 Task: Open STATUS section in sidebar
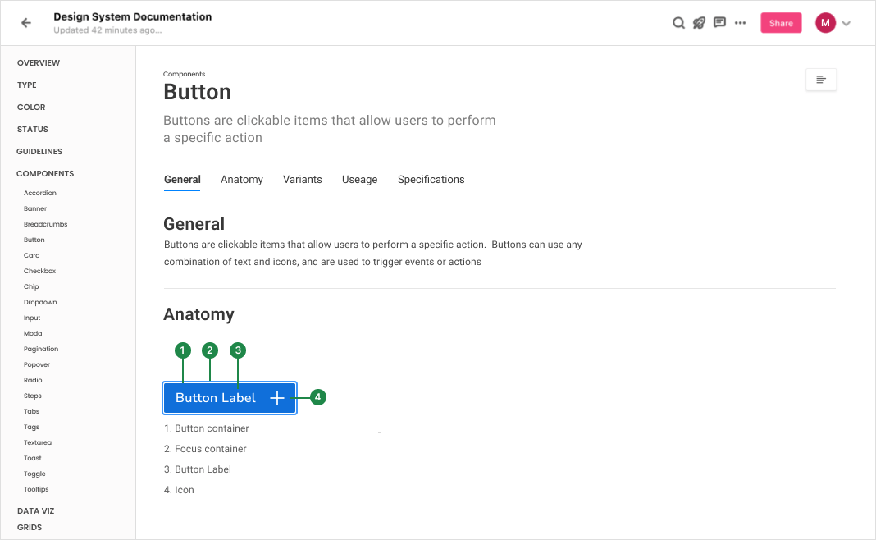(33, 129)
